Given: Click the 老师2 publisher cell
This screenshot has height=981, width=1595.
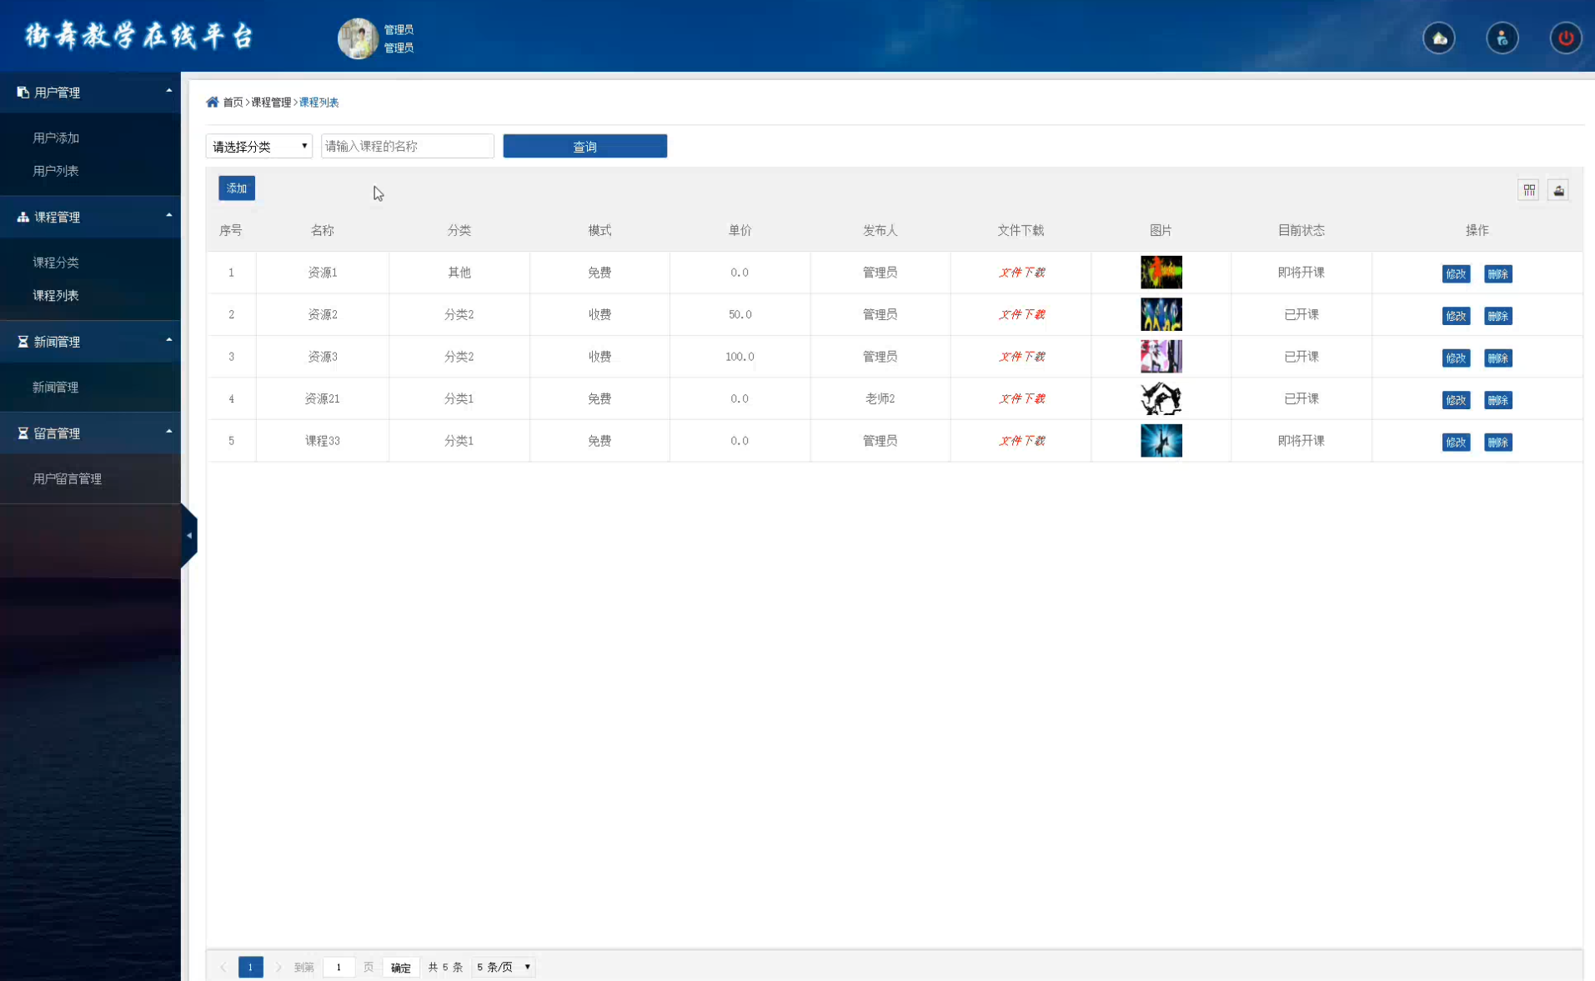Looking at the screenshot, I should [x=880, y=398].
